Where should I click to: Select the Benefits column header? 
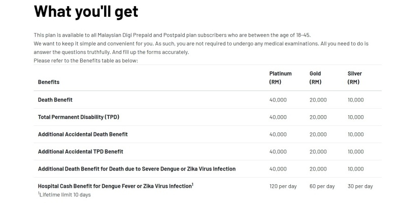click(x=49, y=82)
